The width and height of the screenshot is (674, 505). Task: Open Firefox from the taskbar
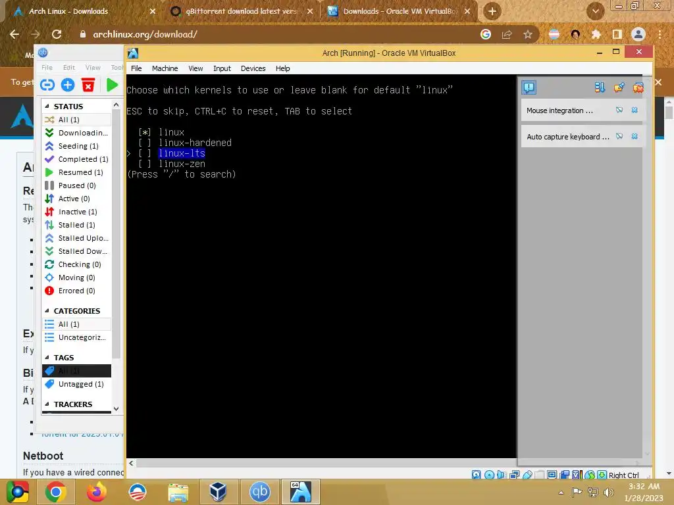[97, 492]
